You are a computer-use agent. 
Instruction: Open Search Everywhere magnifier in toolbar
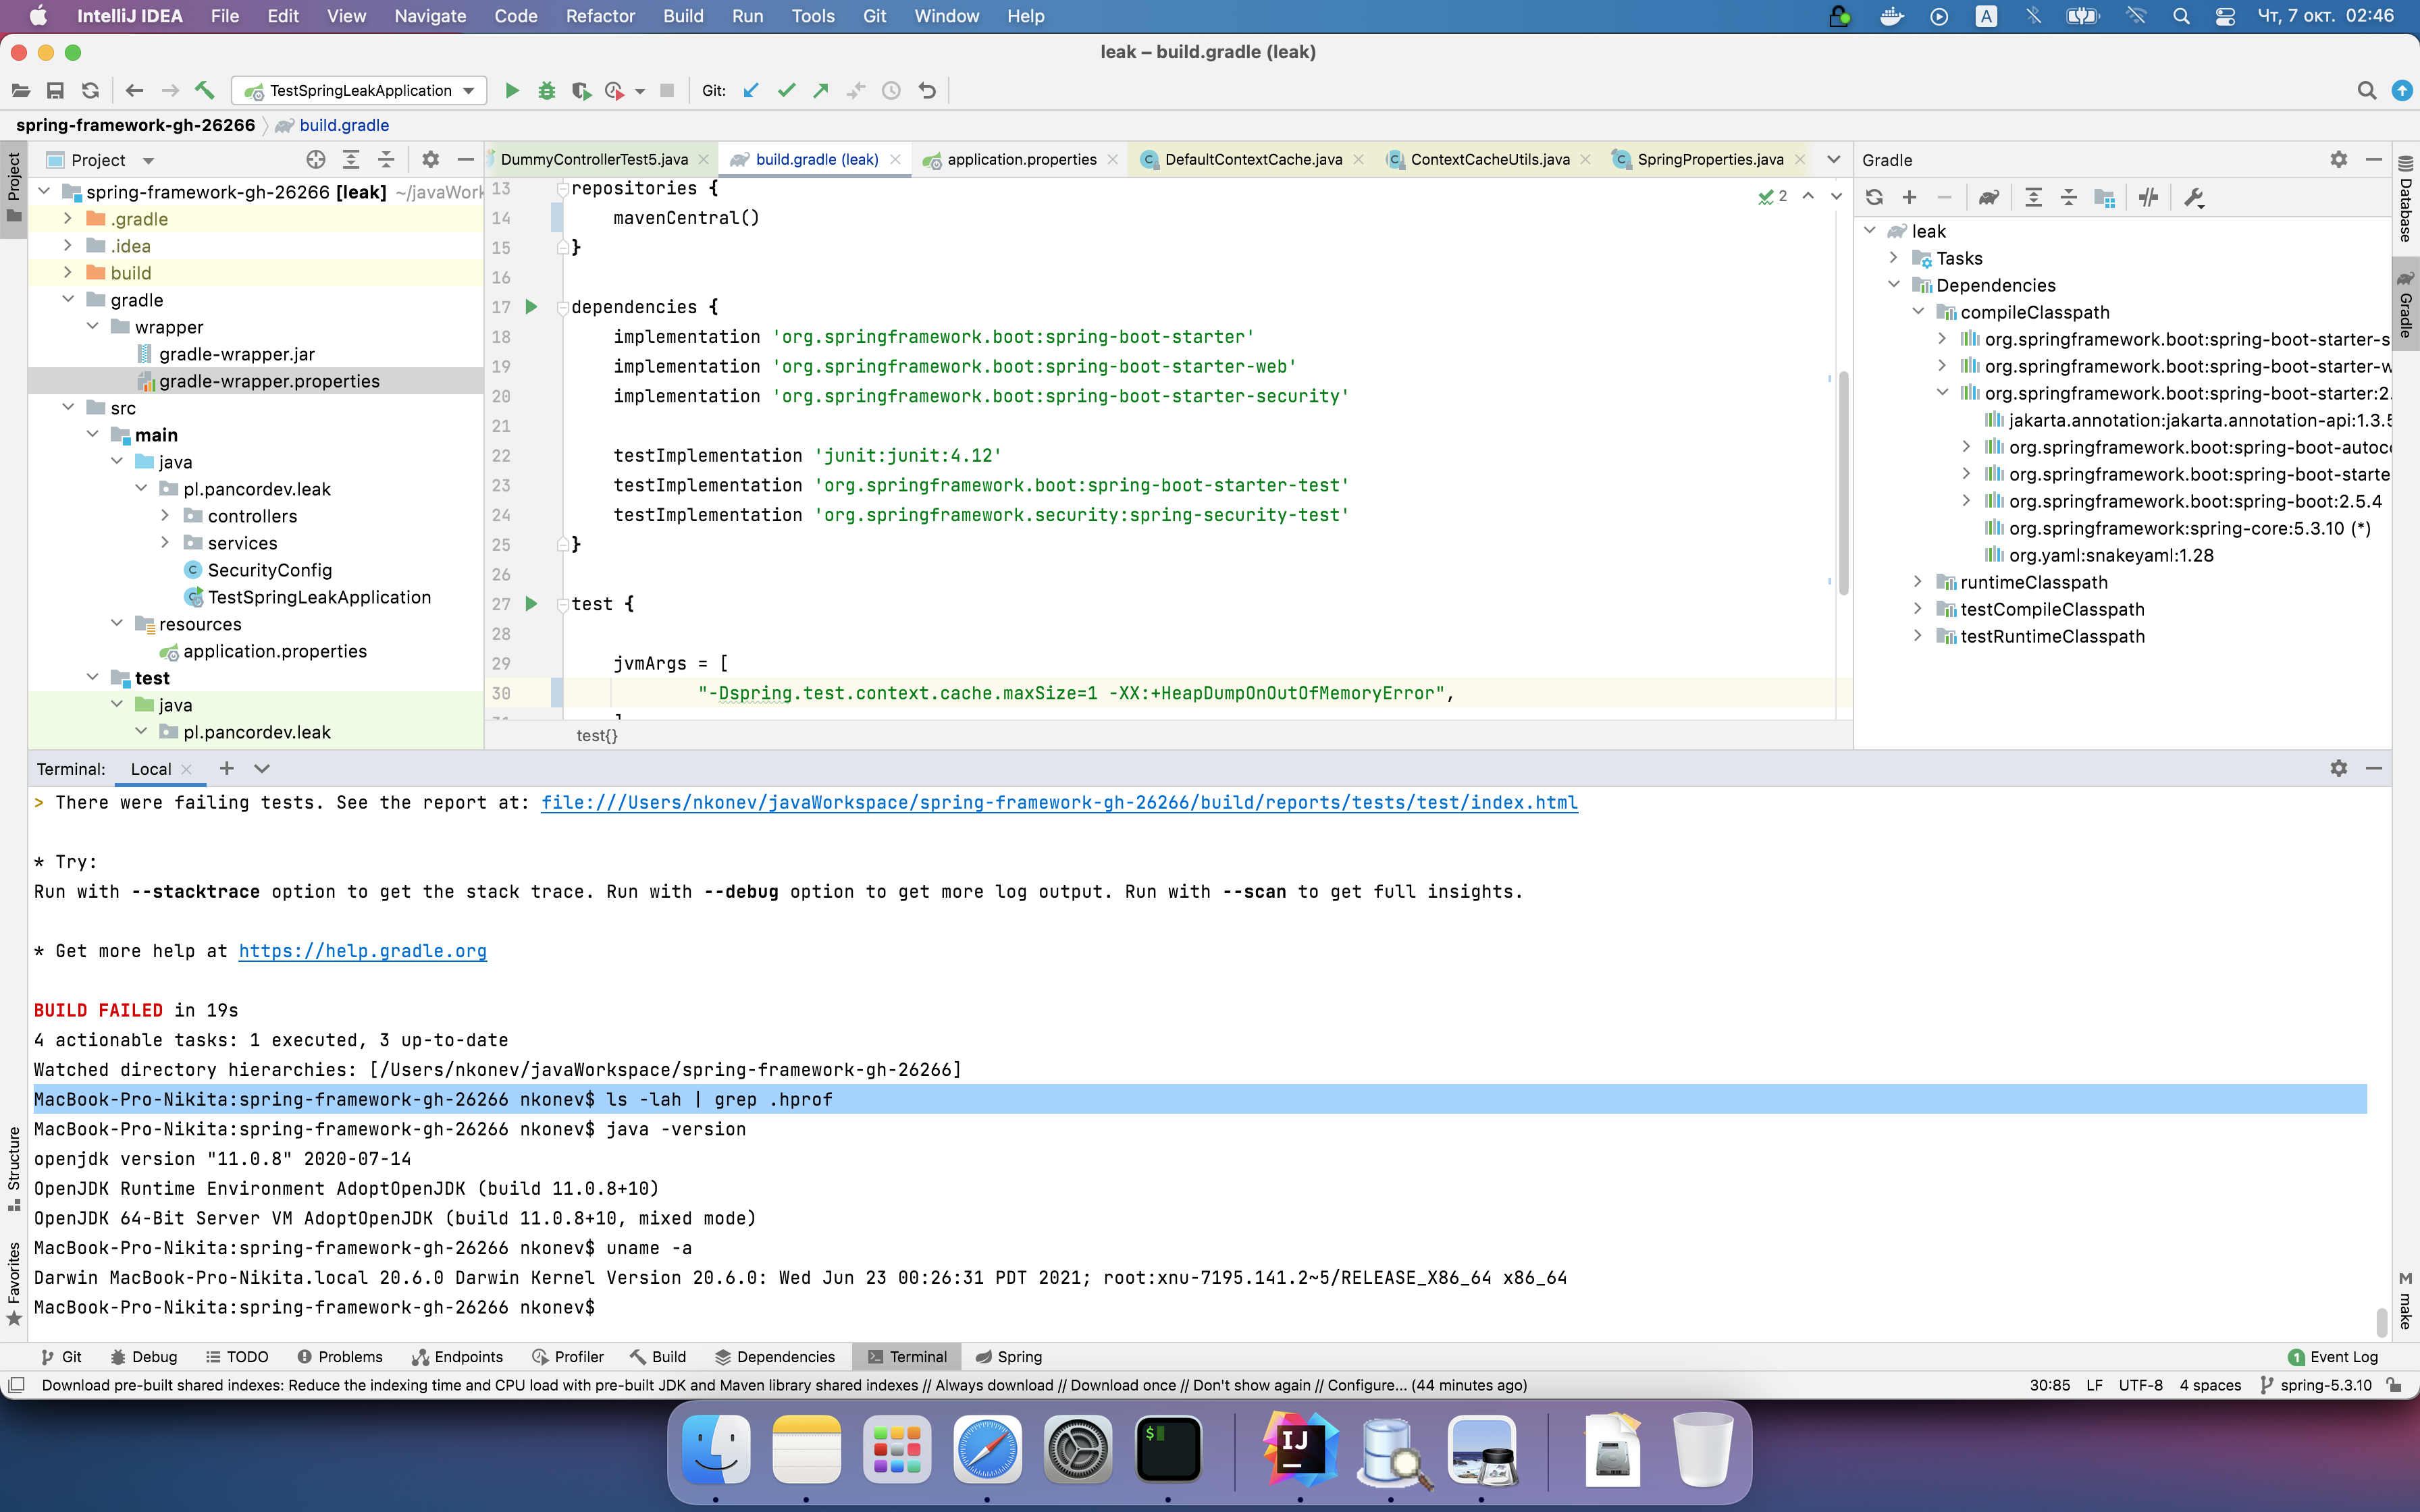[2366, 91]
